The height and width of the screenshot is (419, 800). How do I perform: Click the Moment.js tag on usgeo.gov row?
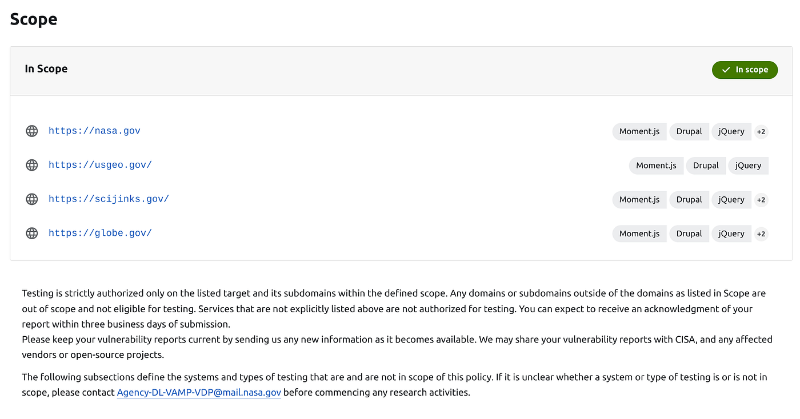[656, 166]
